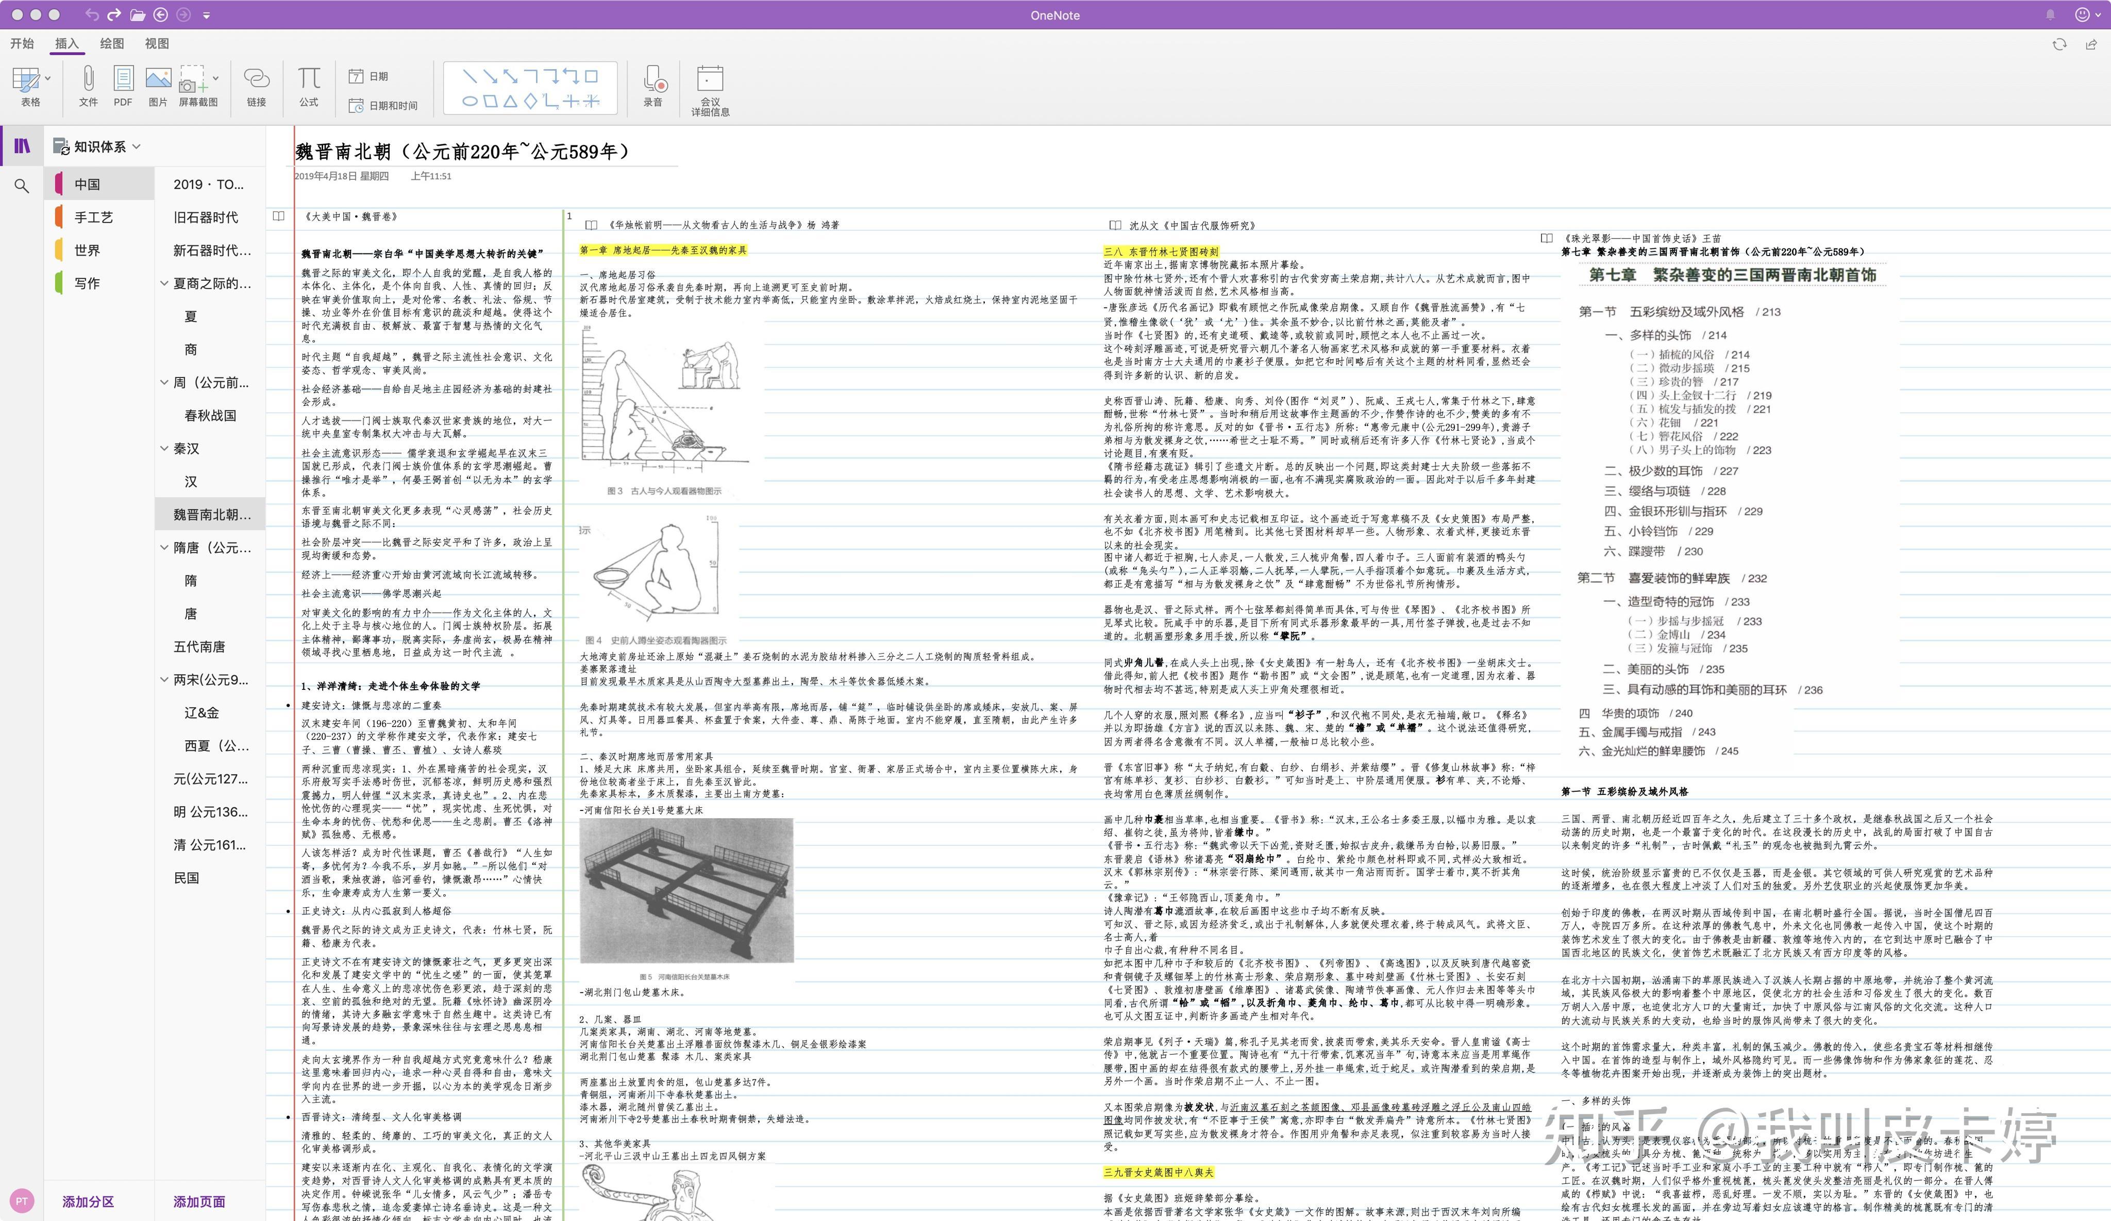Open the 春秋战国 page

click(210, 416)
